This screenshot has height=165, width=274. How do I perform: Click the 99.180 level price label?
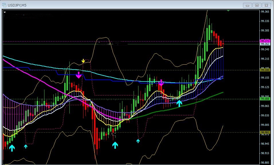coord(265,70)
